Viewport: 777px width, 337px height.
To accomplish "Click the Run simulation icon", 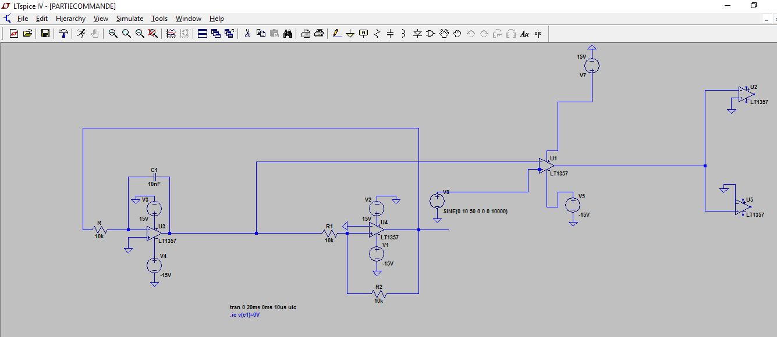I will [x=81, y=34].
